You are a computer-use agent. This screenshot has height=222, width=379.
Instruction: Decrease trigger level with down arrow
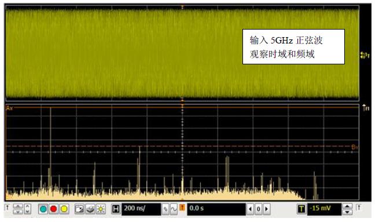coord(348,212)
